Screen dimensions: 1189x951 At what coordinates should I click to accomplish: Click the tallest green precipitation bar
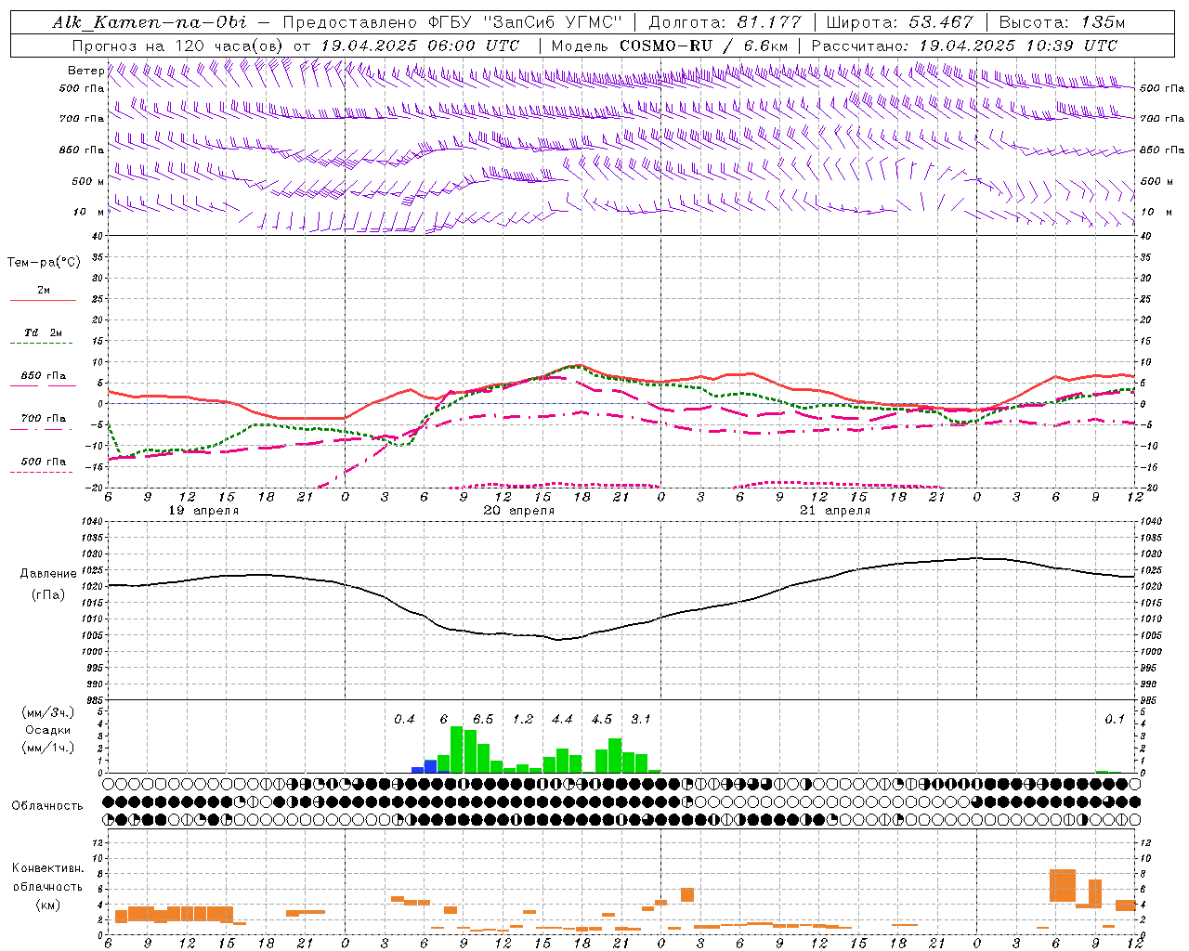pos(457,749)
